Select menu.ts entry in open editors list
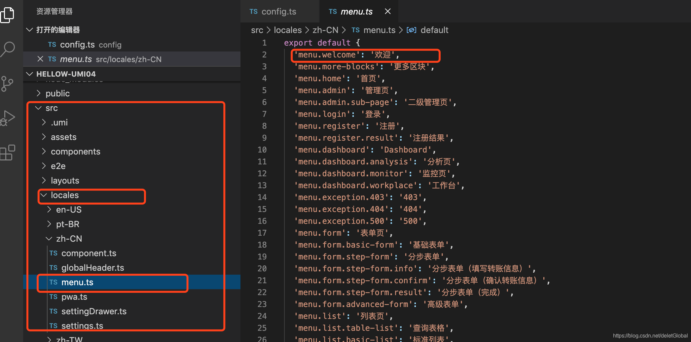 click(x=132, y=59)
